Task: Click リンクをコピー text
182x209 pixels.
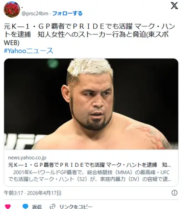Action: (x=76, y=207)
